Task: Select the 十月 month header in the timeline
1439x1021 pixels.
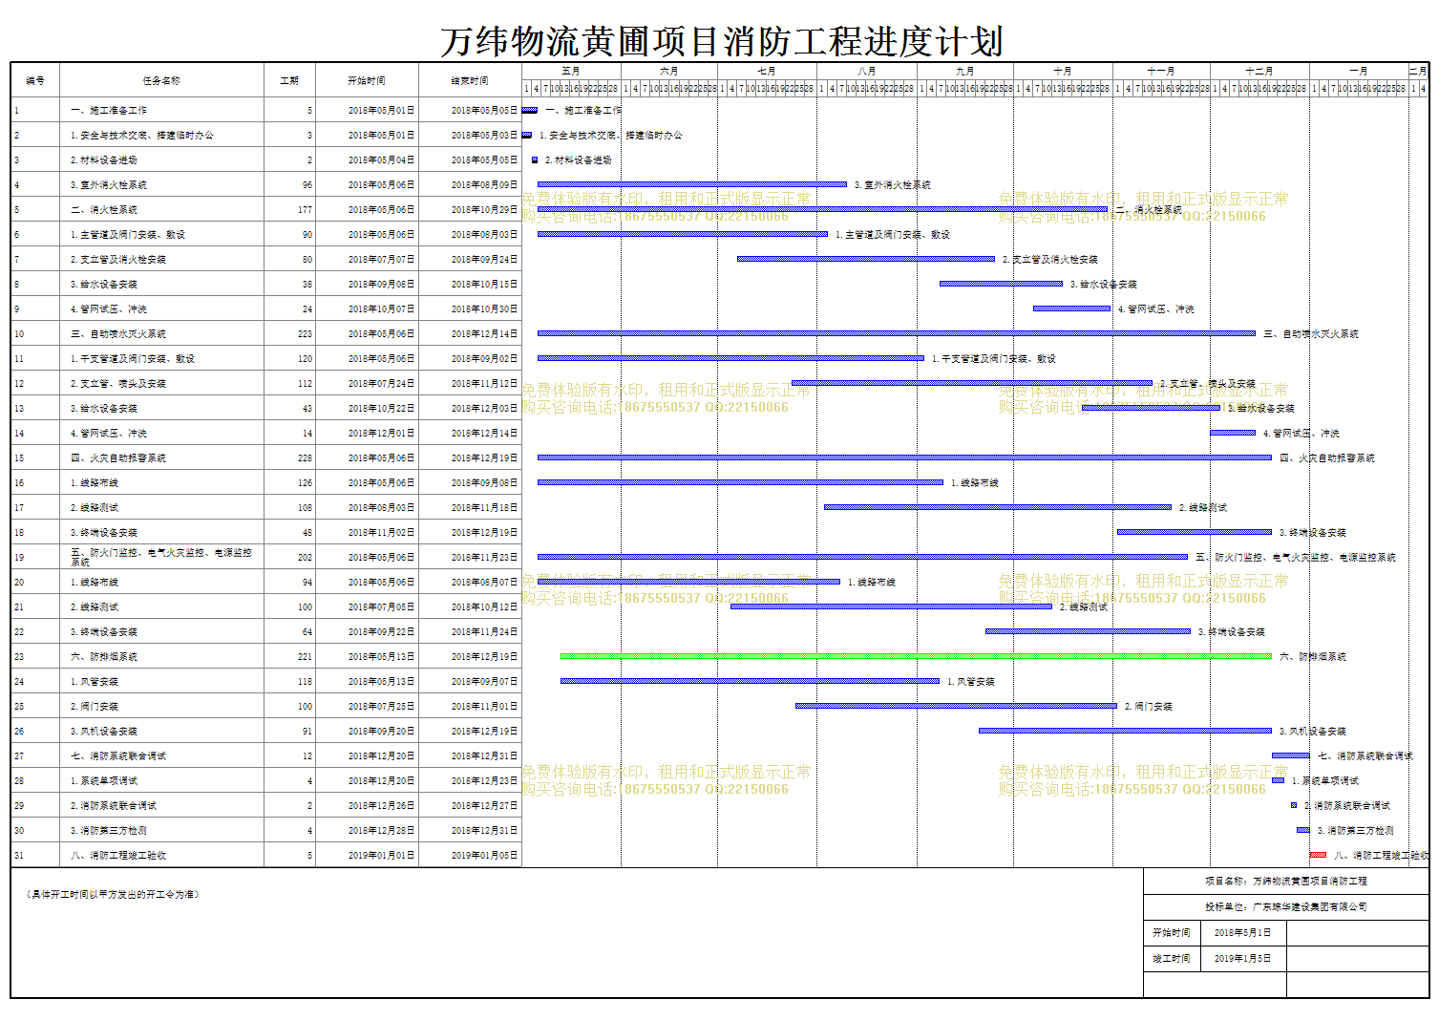Action: (x=1063, y=72)
